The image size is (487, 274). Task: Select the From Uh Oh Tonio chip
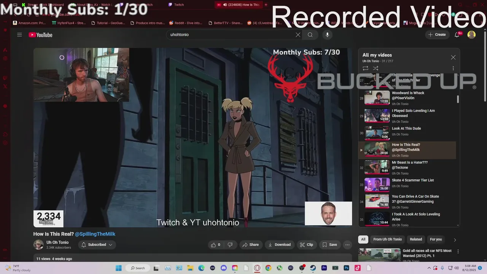click(x=387, y=239)
